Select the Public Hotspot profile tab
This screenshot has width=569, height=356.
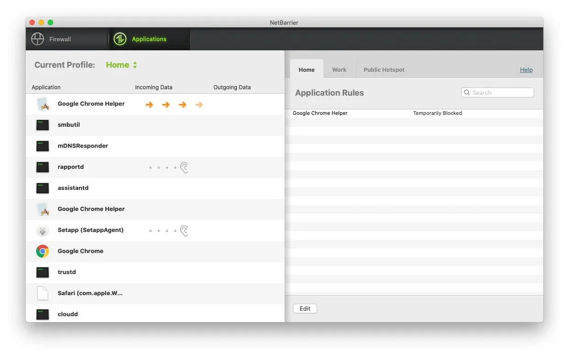tap(384, 70)
